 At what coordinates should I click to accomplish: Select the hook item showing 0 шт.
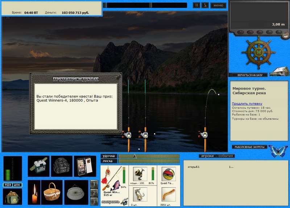[x=140, y=195]
